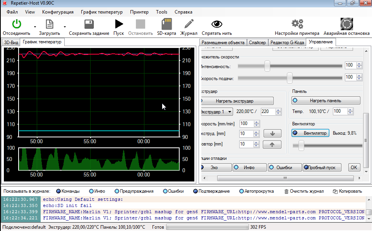Switch to the Слайсер tab
The height and width of the screenshot is (231, 372).
tap(257, 43)
